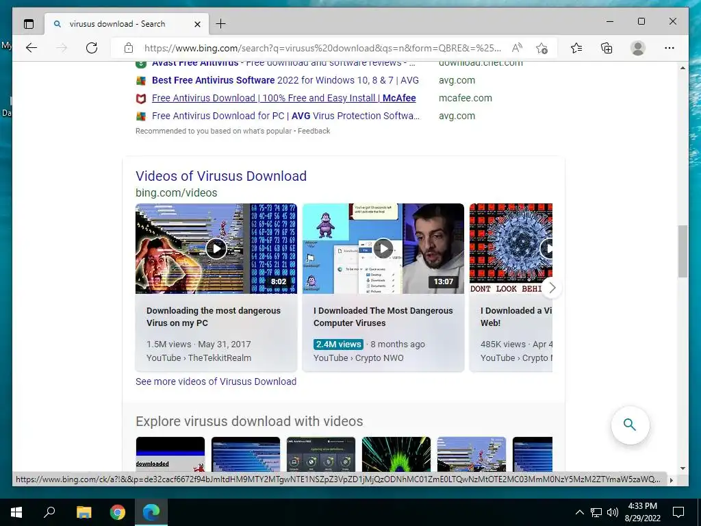Click YouTube › Crypto NWO under 13:07 video
This screenshot has height=526, width=701.
pyautogui.click(x=359, y=358)
